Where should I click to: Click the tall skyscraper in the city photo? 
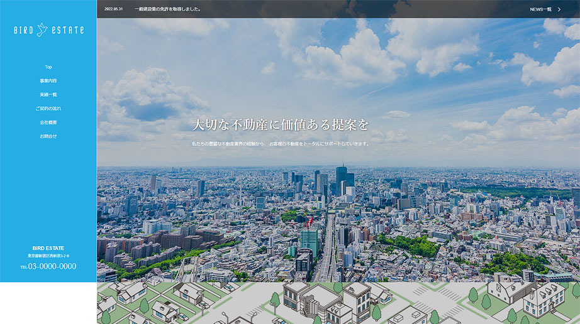341,180
